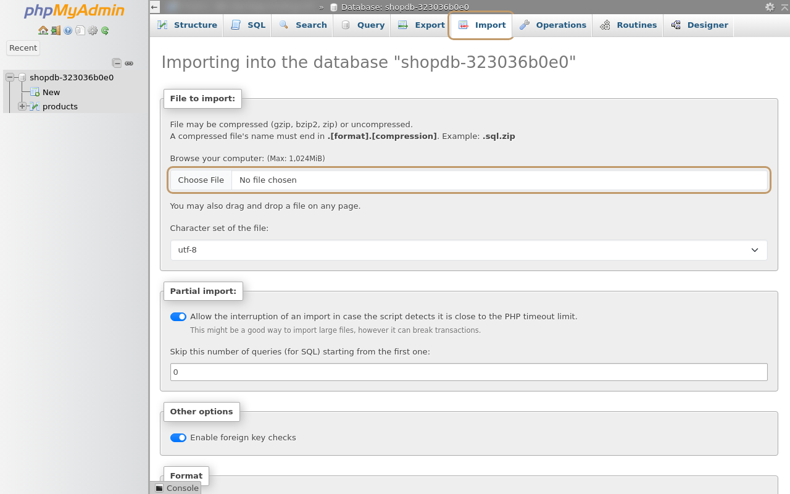The width and height of the screenshot is (790, 494).
Task: Collapse all navigation tree nodes icon
Action: click(x=117, y=63)
